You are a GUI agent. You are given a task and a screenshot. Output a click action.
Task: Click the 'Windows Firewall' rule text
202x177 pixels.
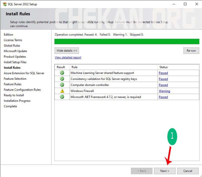tap(82, 91)
